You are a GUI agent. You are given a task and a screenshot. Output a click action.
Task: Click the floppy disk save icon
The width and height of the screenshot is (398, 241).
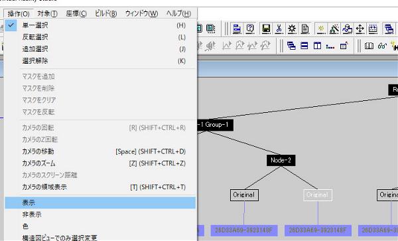[266, 29]
